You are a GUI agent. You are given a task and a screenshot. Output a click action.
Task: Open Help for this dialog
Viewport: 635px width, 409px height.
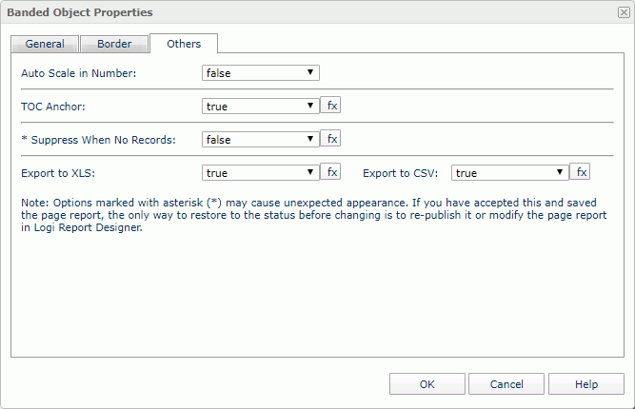point(586,384)
